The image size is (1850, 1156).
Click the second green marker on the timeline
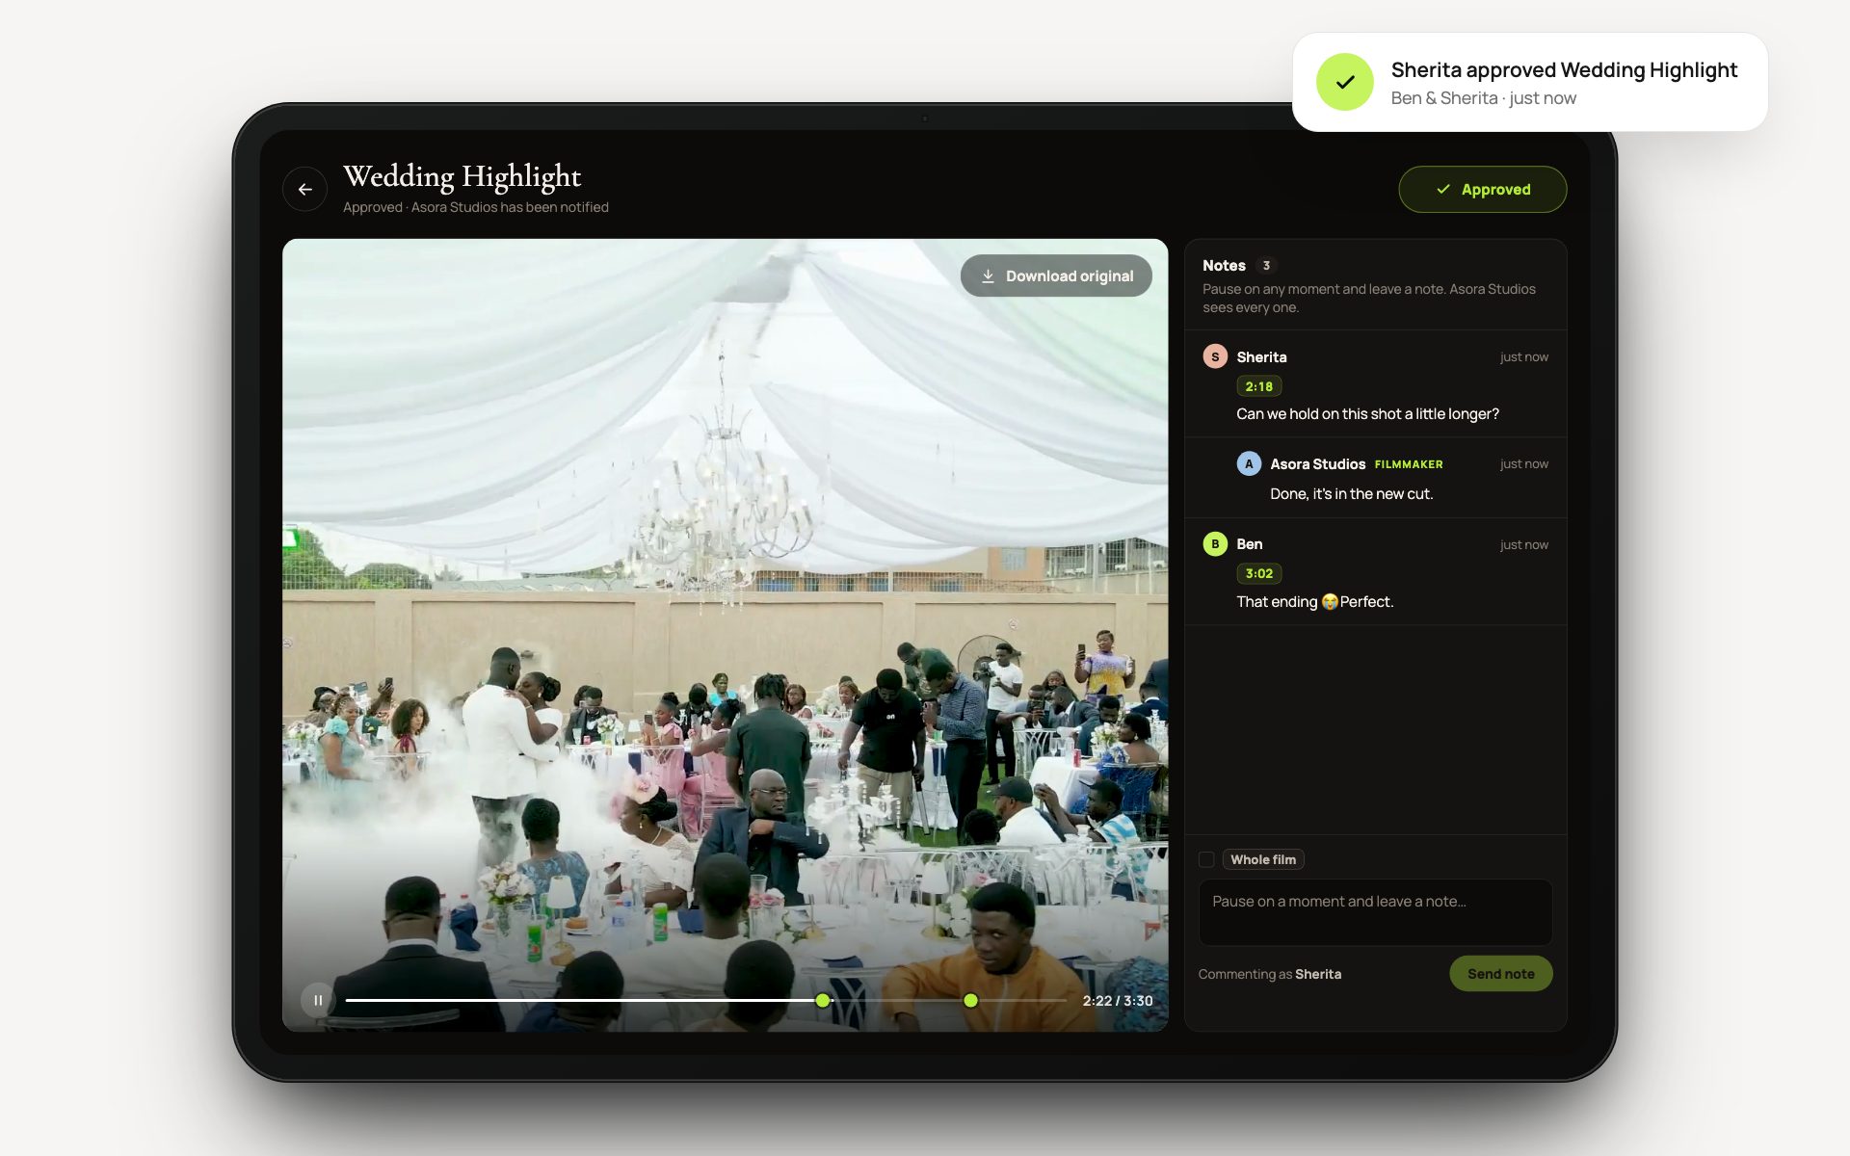pos(970,1000)
